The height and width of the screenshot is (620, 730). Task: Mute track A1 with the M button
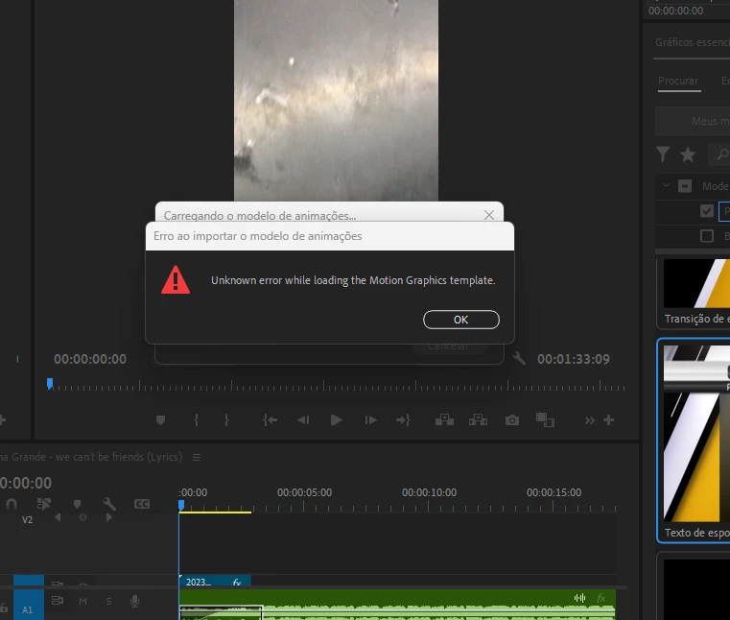[x=82, y=602]
